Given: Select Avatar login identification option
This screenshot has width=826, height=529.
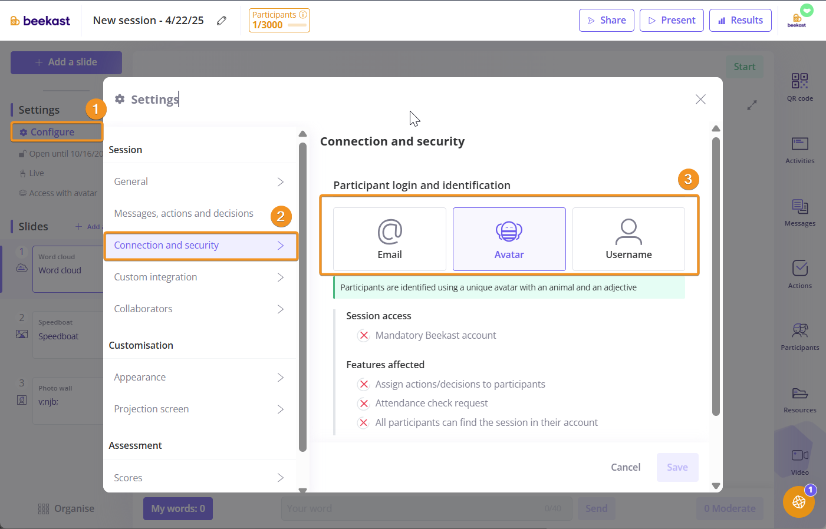Looking at the screenshot, I should pyautogui.click(x=509, y=239).
